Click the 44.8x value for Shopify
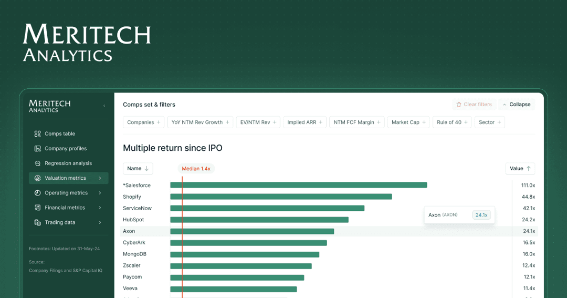 [x=528, y=197]
